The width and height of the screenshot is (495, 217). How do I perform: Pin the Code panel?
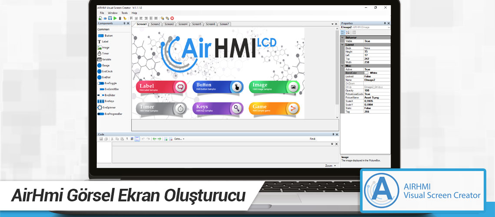[x=333, y=135]
